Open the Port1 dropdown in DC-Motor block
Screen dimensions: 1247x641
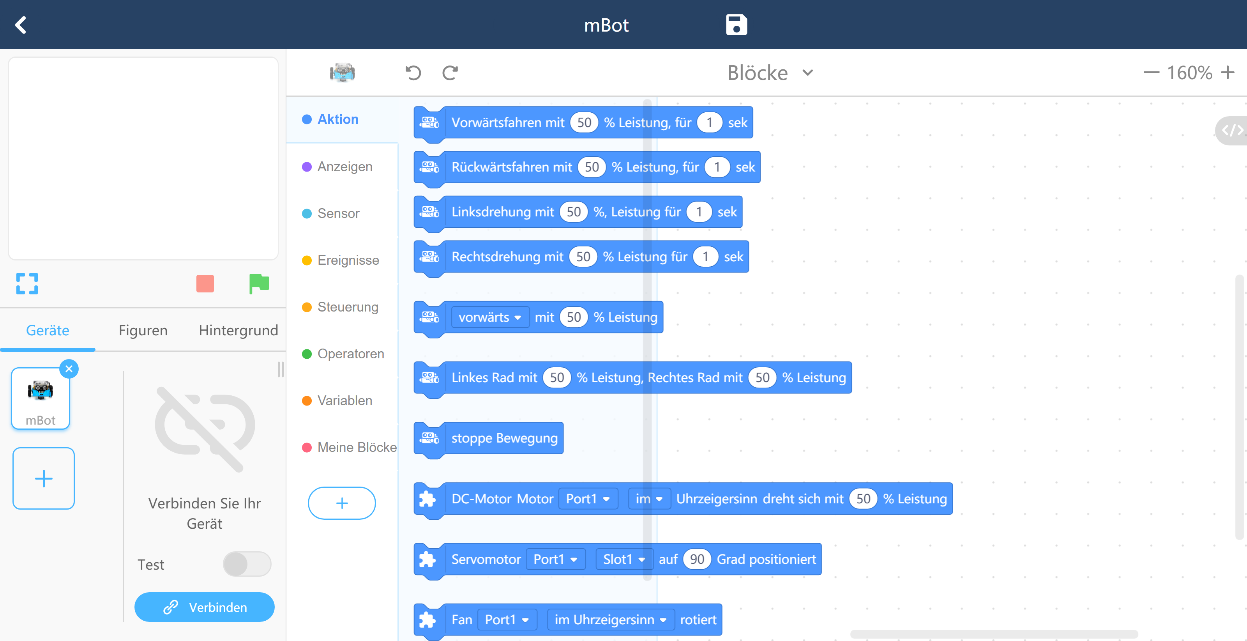(588, 499)
